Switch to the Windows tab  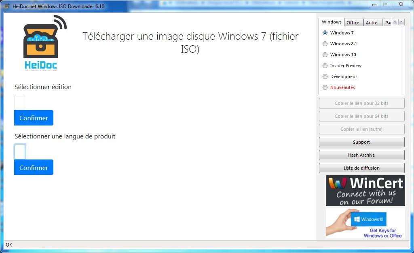click(332, 22)
